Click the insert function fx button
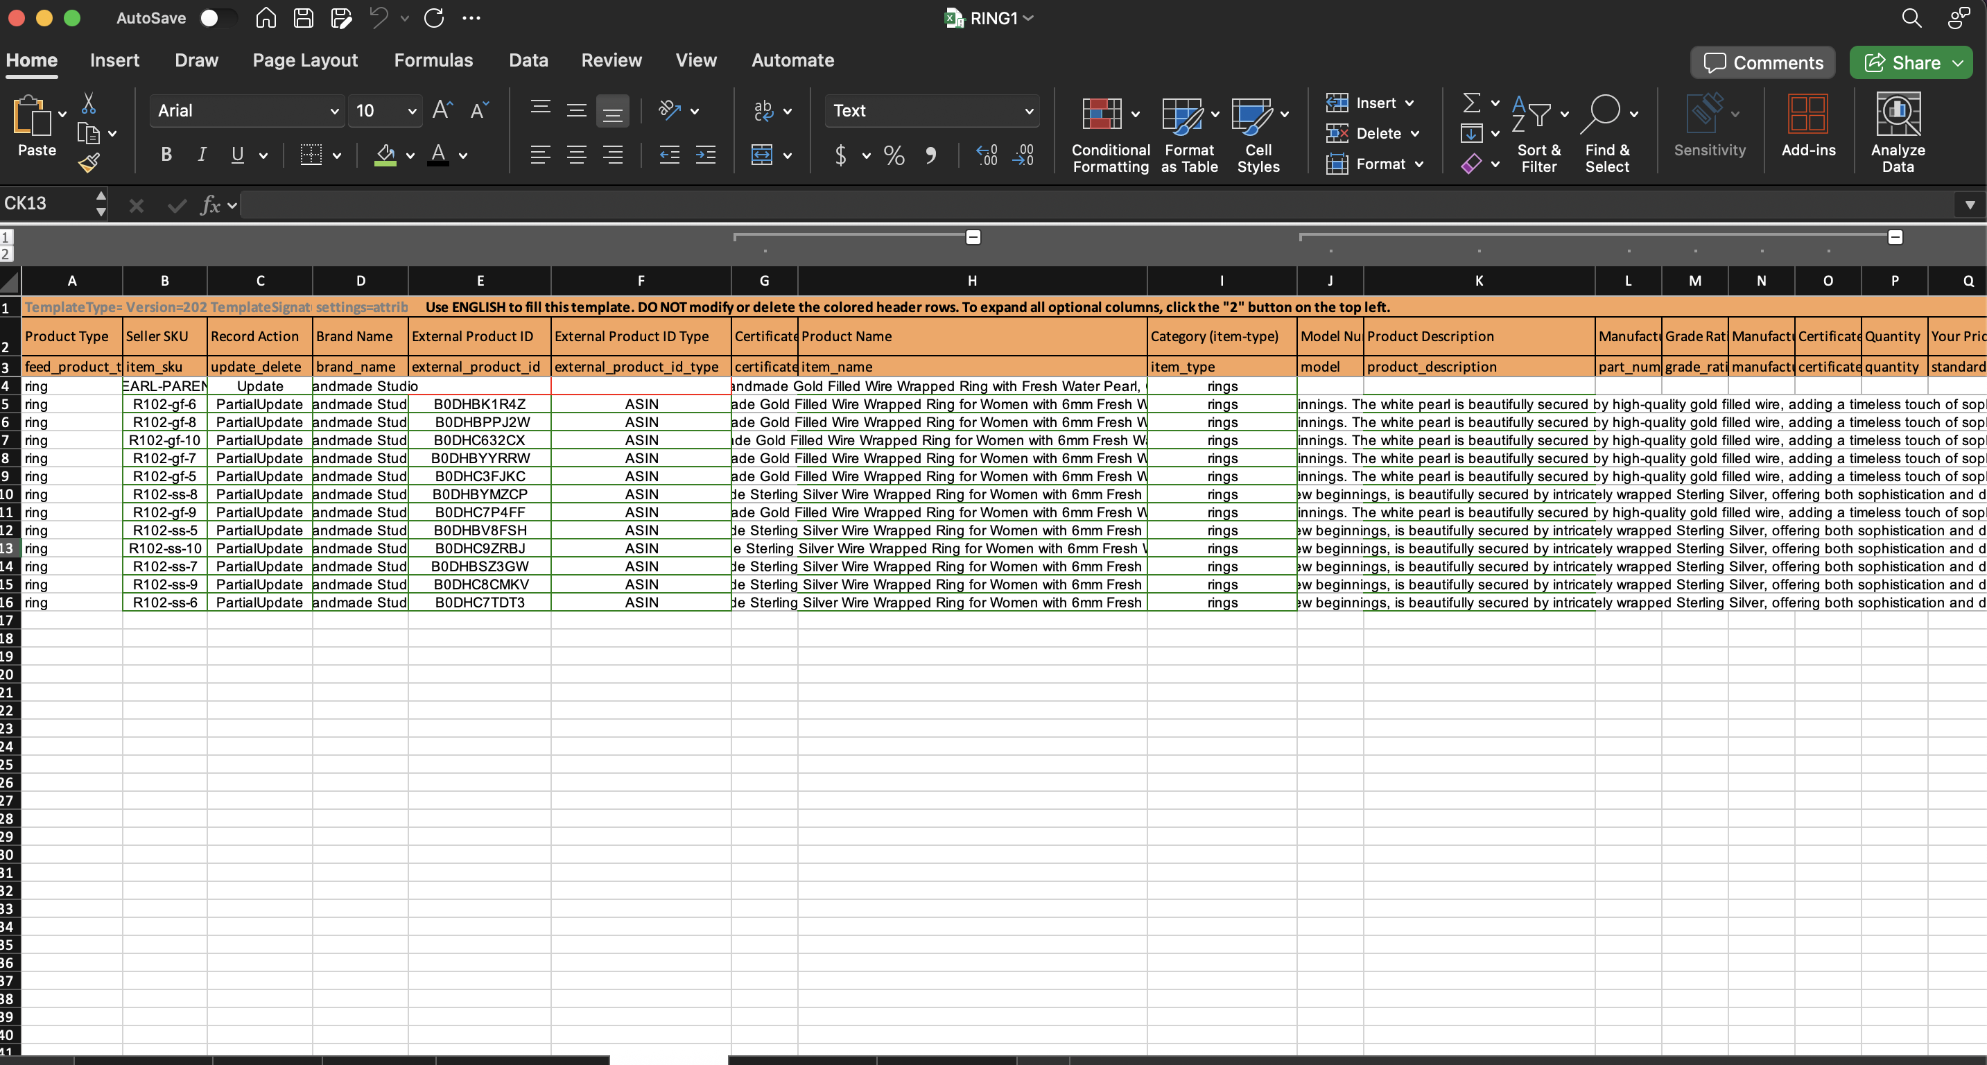 [x=211, y=205]
